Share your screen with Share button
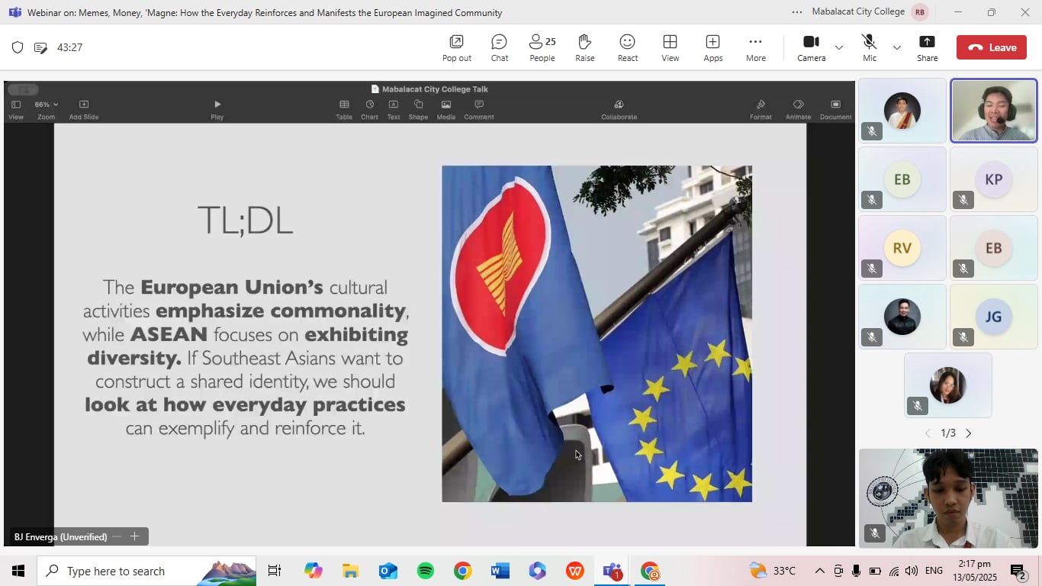This screenshot has height=586, width=1042. pos(928,47)
